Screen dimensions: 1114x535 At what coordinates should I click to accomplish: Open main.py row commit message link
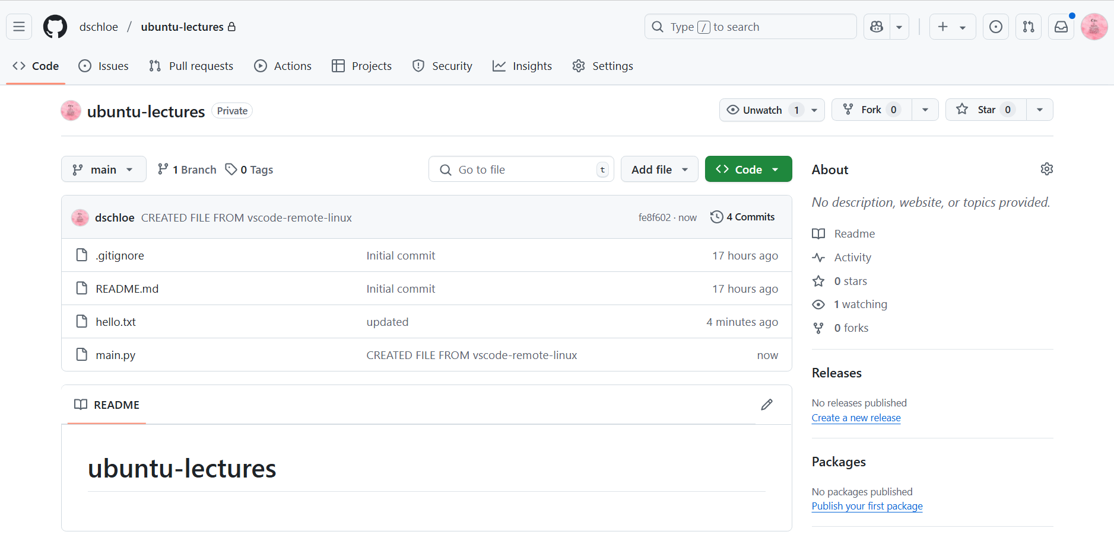(472, 355)
